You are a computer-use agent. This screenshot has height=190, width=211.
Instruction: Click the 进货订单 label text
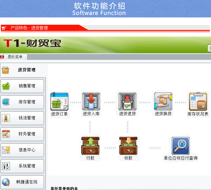[x=59, y=114]
